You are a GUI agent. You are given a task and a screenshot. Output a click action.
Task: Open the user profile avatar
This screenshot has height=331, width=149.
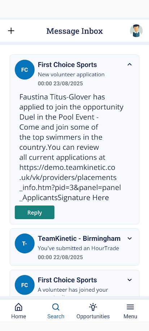[136, 31]
